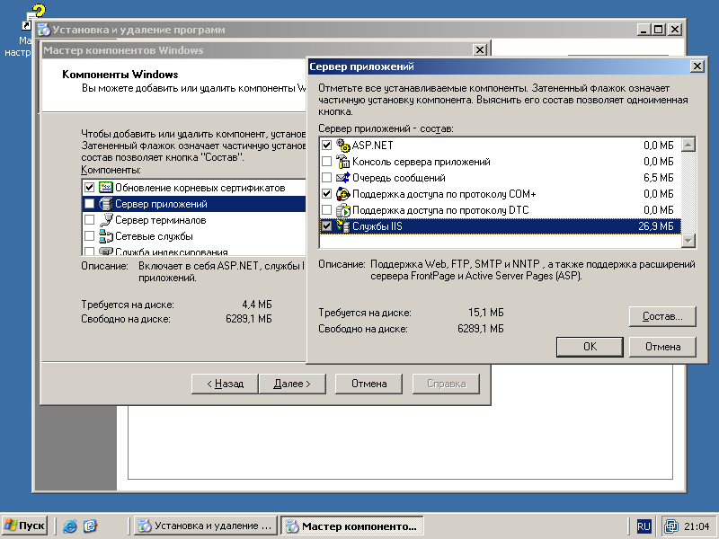Click the 21:04 taskbar clock

click(696, 526)
